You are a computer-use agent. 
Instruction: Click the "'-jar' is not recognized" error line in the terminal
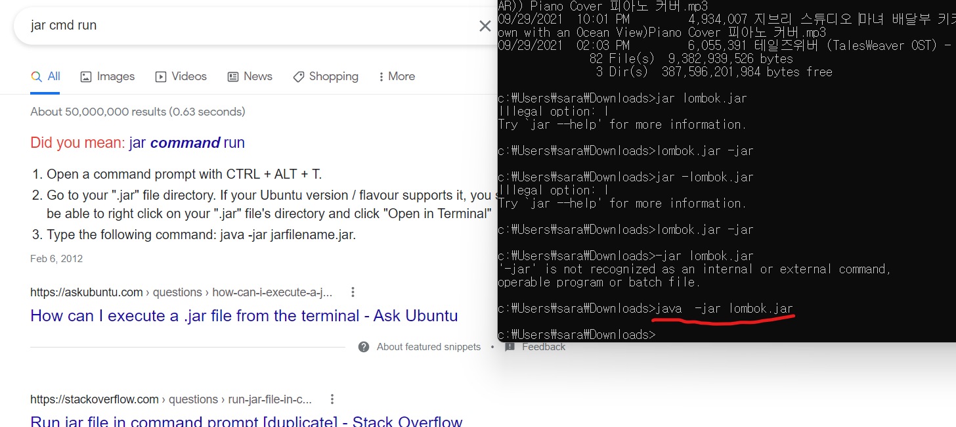[694, 269]
